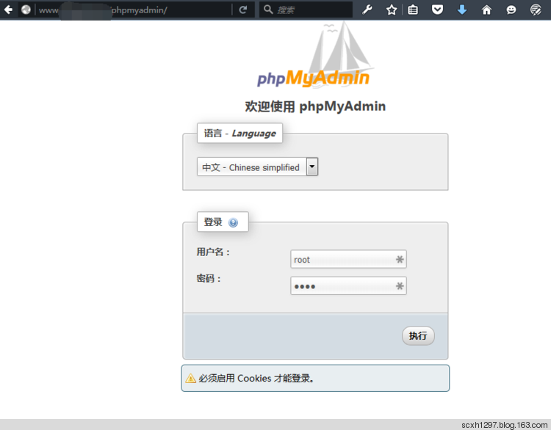The width and height of the screenshot is (551, 430).
Task: Click the 欢迎使用 phpMyAdmin heading
Action: (x=315, y=106)
